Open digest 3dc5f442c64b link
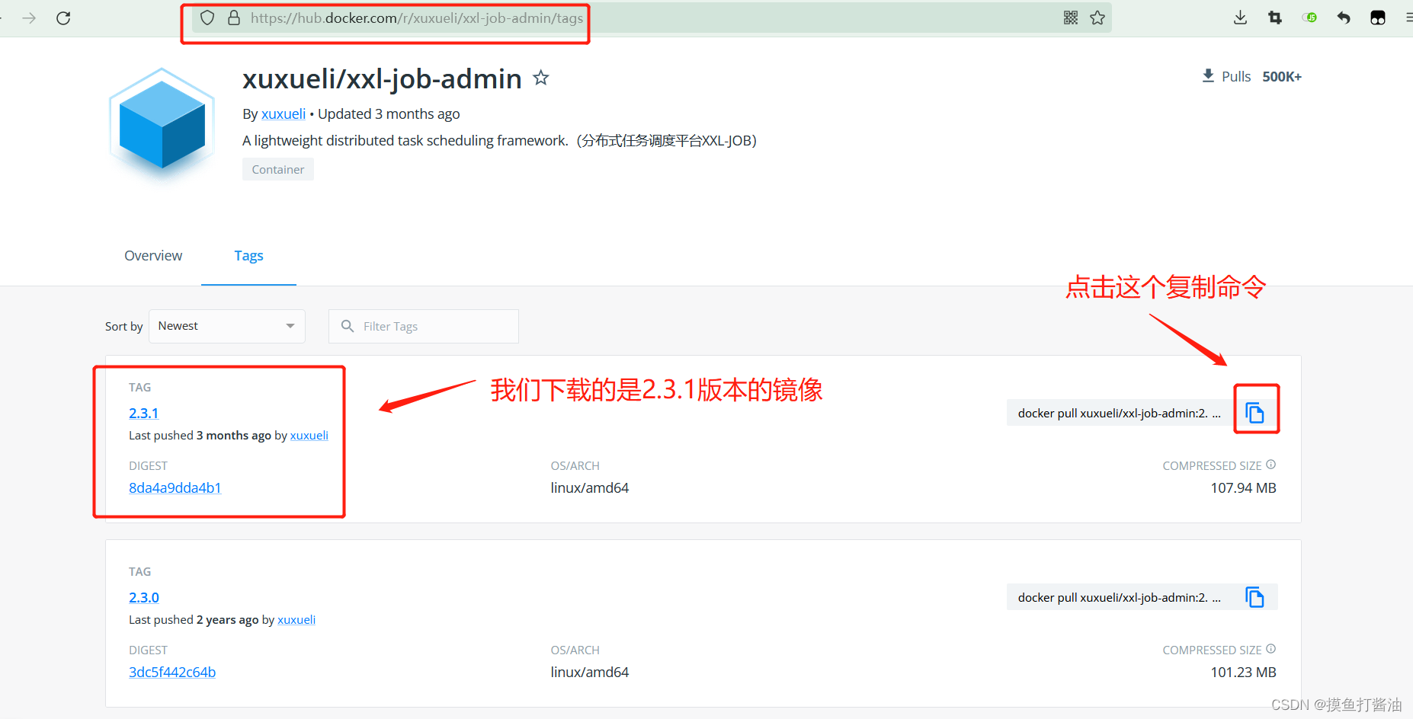Image resolution: width=1413 pixels, height=719 pixels. pos(172,672)
